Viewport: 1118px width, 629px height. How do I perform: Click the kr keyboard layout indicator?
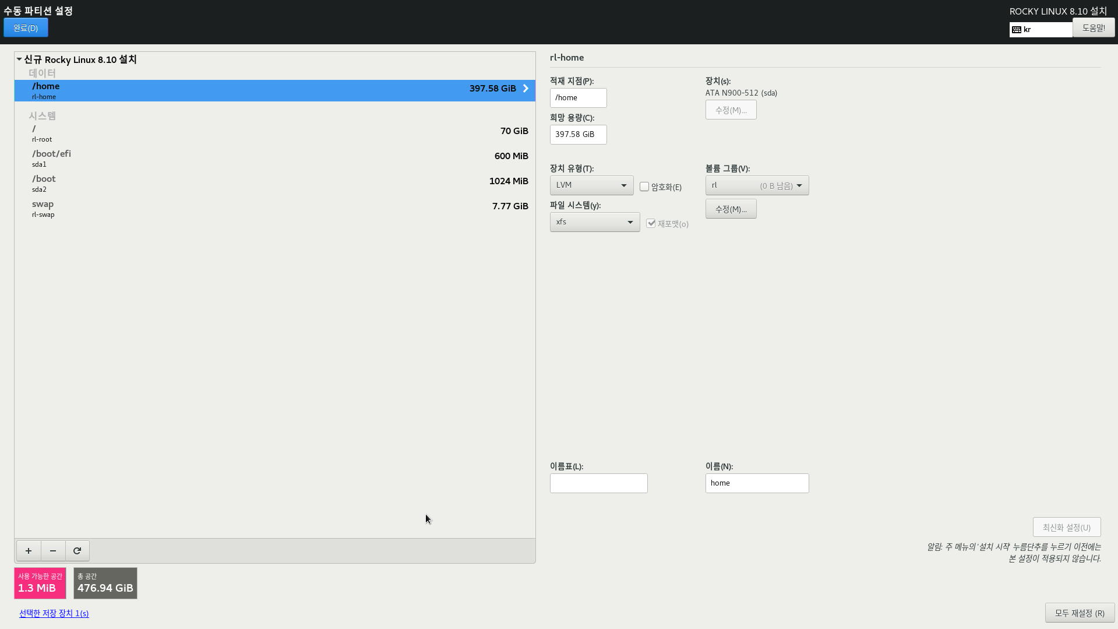pyautogui.click(x=1041, y=30)
